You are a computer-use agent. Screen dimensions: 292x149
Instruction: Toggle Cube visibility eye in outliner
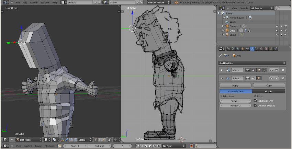277,31
